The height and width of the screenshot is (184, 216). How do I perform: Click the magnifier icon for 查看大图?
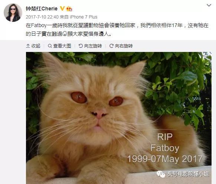tap(50, 46)
